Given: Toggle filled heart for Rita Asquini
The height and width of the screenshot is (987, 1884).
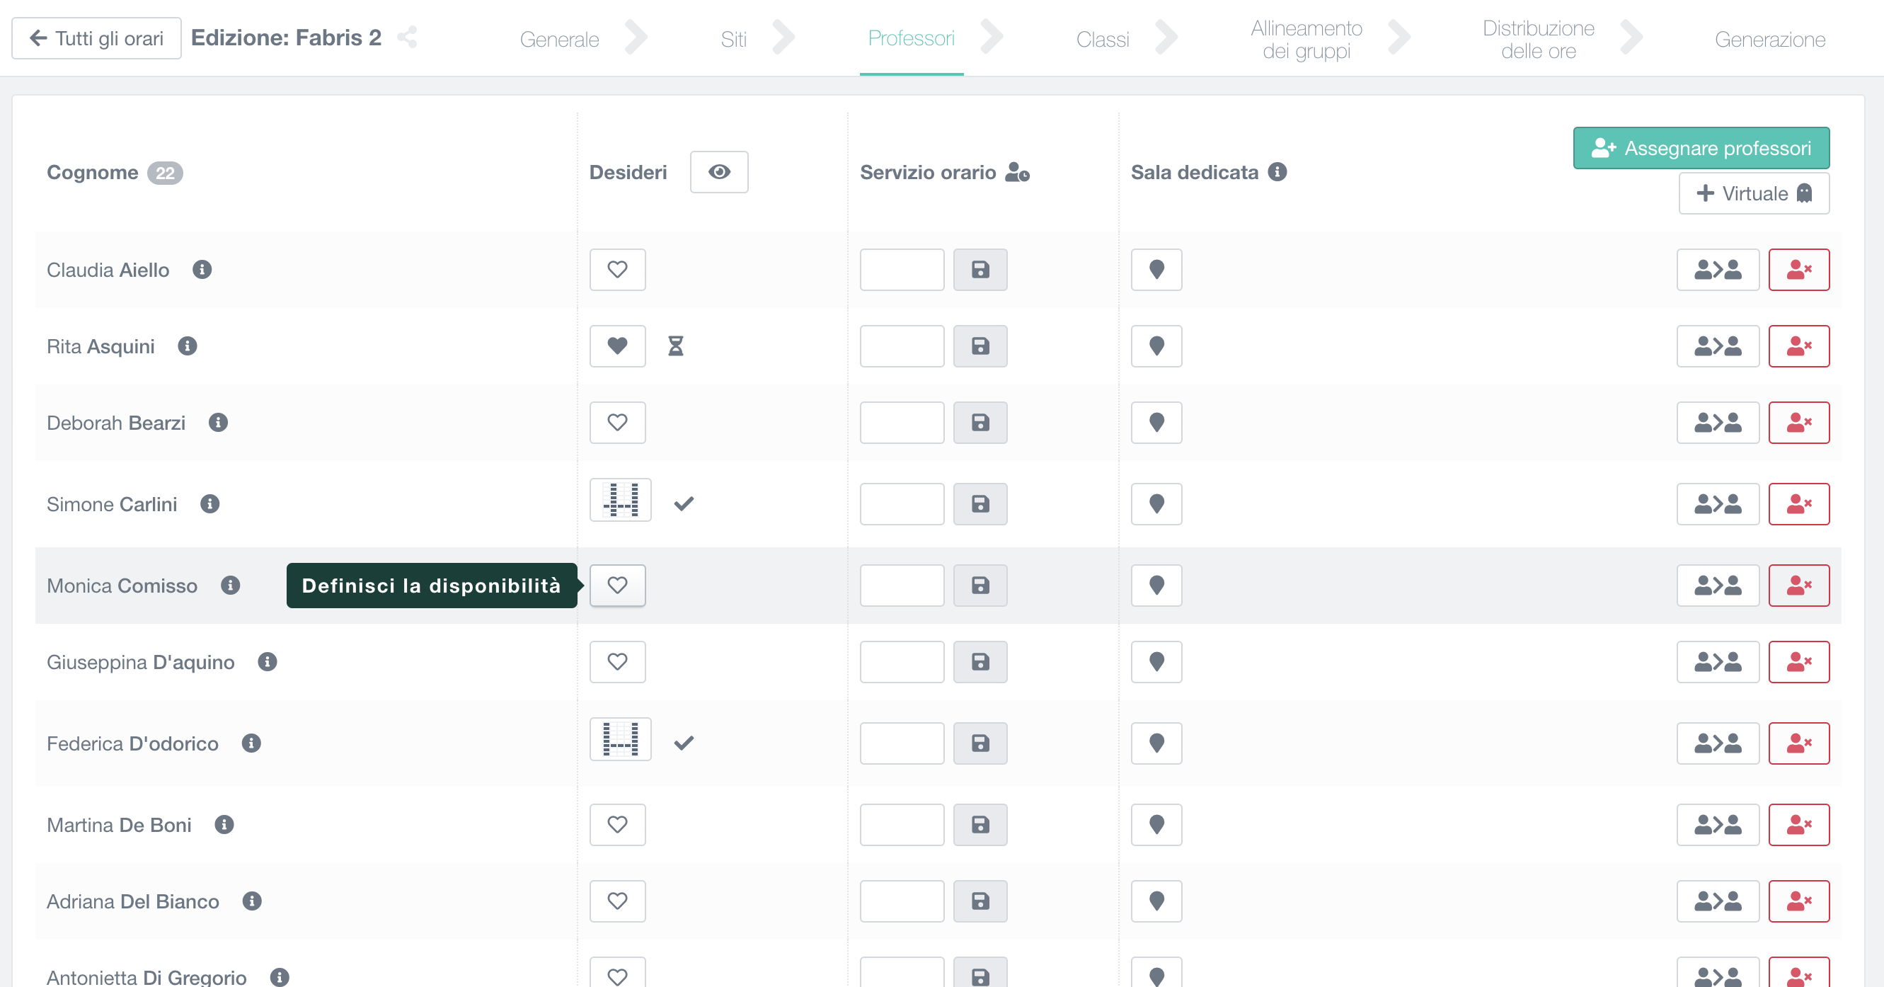Looking at the screenshot, I should (x=616, y=346).
